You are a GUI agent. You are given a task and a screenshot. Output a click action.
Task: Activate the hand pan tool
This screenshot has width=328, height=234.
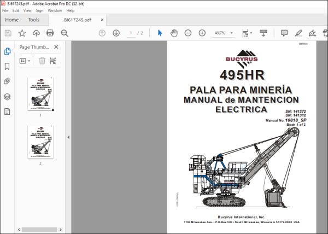point(174,33)
